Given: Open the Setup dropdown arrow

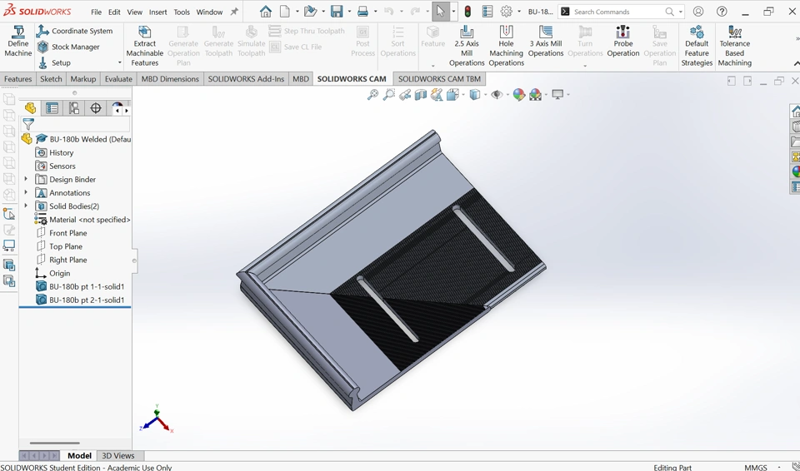Looking at the screenshot, I should pyautogui.click(x=119, y=62).
